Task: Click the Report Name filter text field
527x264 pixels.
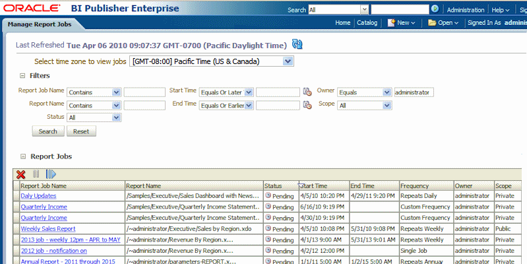Action: pos(144,105)
